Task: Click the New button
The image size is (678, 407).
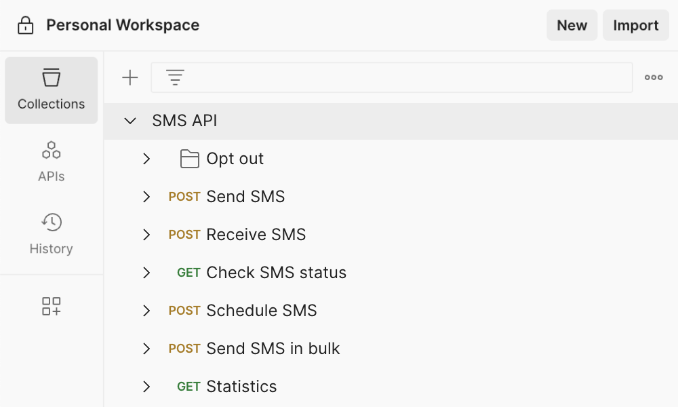Action: (572, 26)
